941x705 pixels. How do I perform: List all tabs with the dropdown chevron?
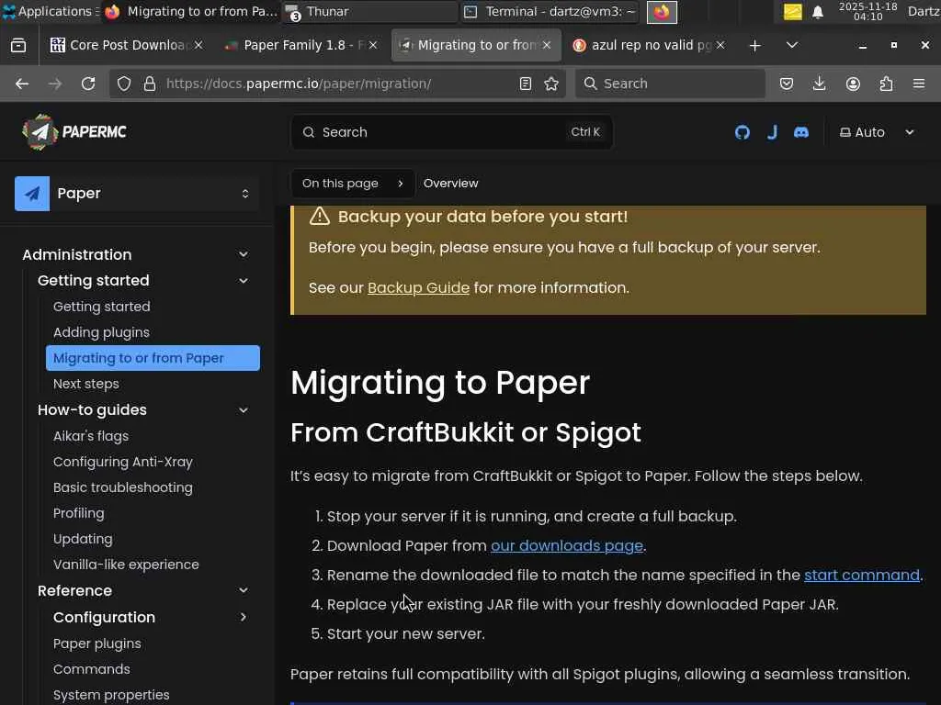[x=791, y=46]
